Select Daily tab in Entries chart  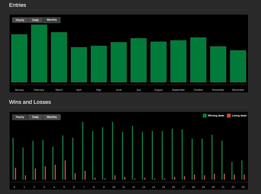[x=35, y=20]
